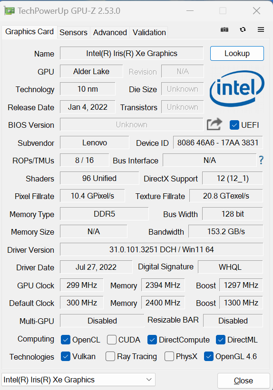Click the Bus Interface question mark
Image resolution: width=273 pixels, height=390 pixels.
pyautogui.click(x=261, y=160)
